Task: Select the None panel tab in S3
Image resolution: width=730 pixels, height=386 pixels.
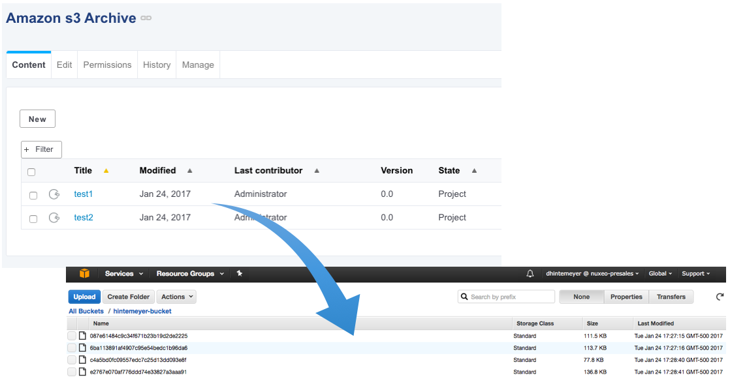Action: tap(582, 297)
